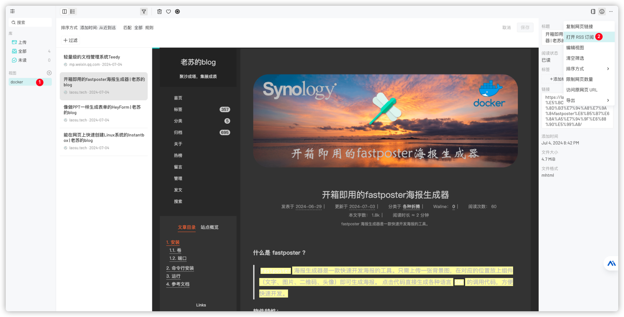Switch to 文章目录 tab
The image size is (624, 317).
point(187,227)
